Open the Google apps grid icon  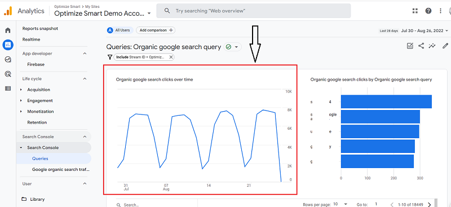tap(415, 11)
